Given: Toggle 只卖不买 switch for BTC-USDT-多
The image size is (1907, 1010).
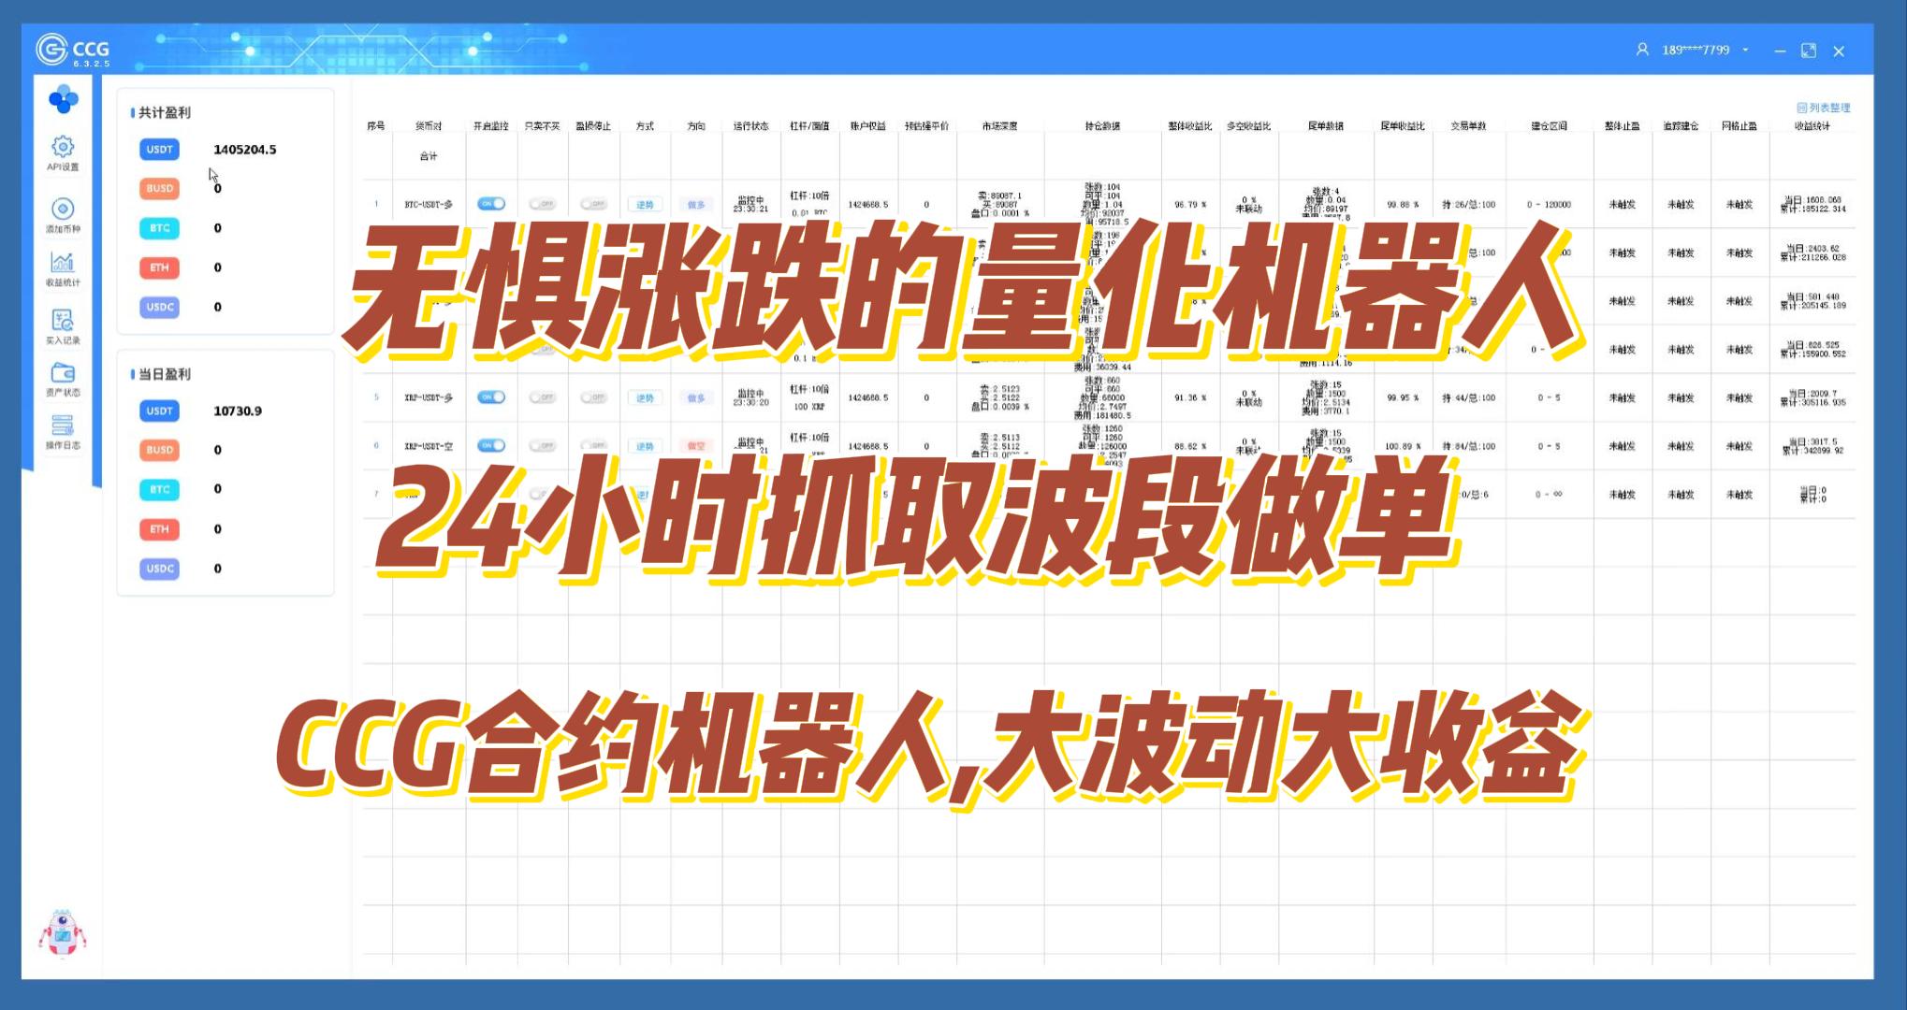Looking at the screenshot, I should [x=542, y=204].
